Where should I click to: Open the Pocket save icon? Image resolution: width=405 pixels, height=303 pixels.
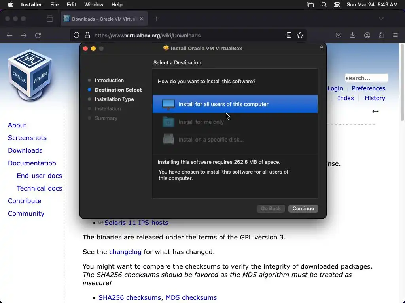(339, 35)
